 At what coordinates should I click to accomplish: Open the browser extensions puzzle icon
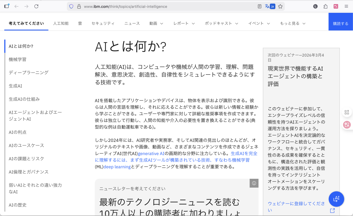pyautogui.click(x=326, y=6)
